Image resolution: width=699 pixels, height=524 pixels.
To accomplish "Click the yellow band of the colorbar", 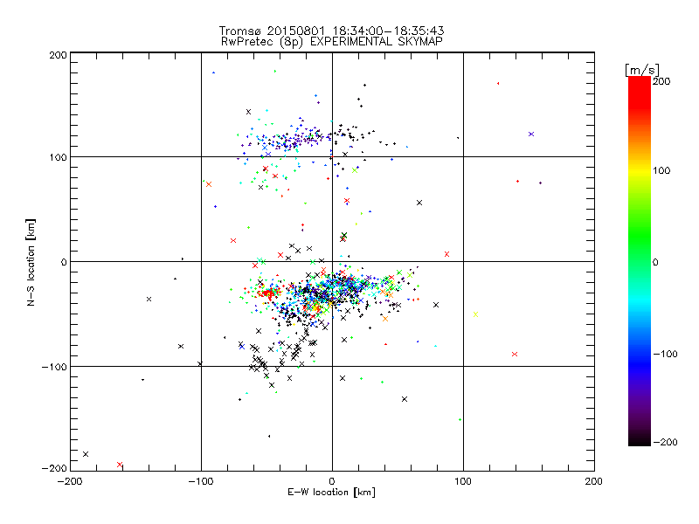I will 640,171.
